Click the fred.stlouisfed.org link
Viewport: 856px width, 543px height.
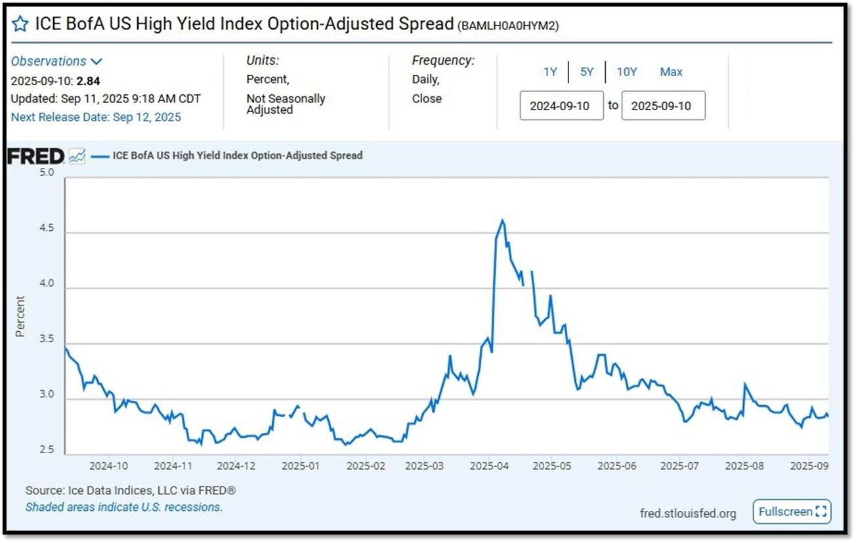point(688,513)
